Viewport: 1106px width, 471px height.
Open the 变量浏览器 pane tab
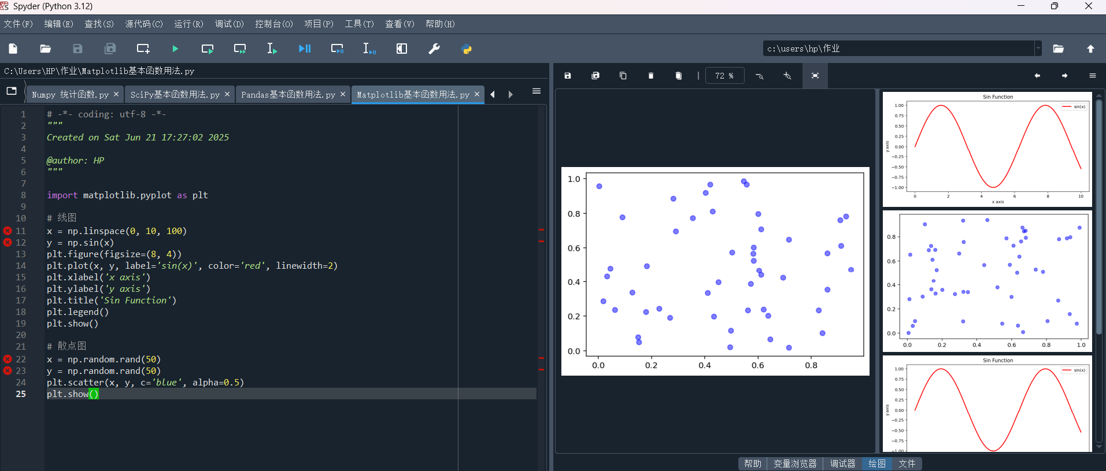[x=795, y=463]
